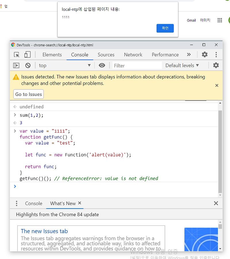Click the result value 3 in console
The image size is (230, 259).
pyautogui.click(x=21, y=123)
